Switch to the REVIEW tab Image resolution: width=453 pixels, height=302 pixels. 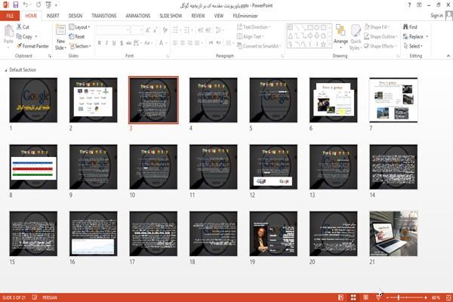click(198, 16)
